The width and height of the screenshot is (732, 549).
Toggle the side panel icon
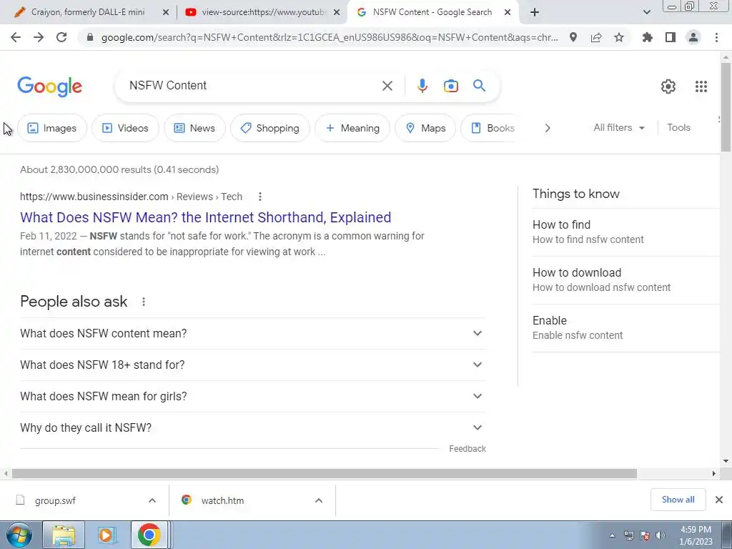tap(671, 37)
